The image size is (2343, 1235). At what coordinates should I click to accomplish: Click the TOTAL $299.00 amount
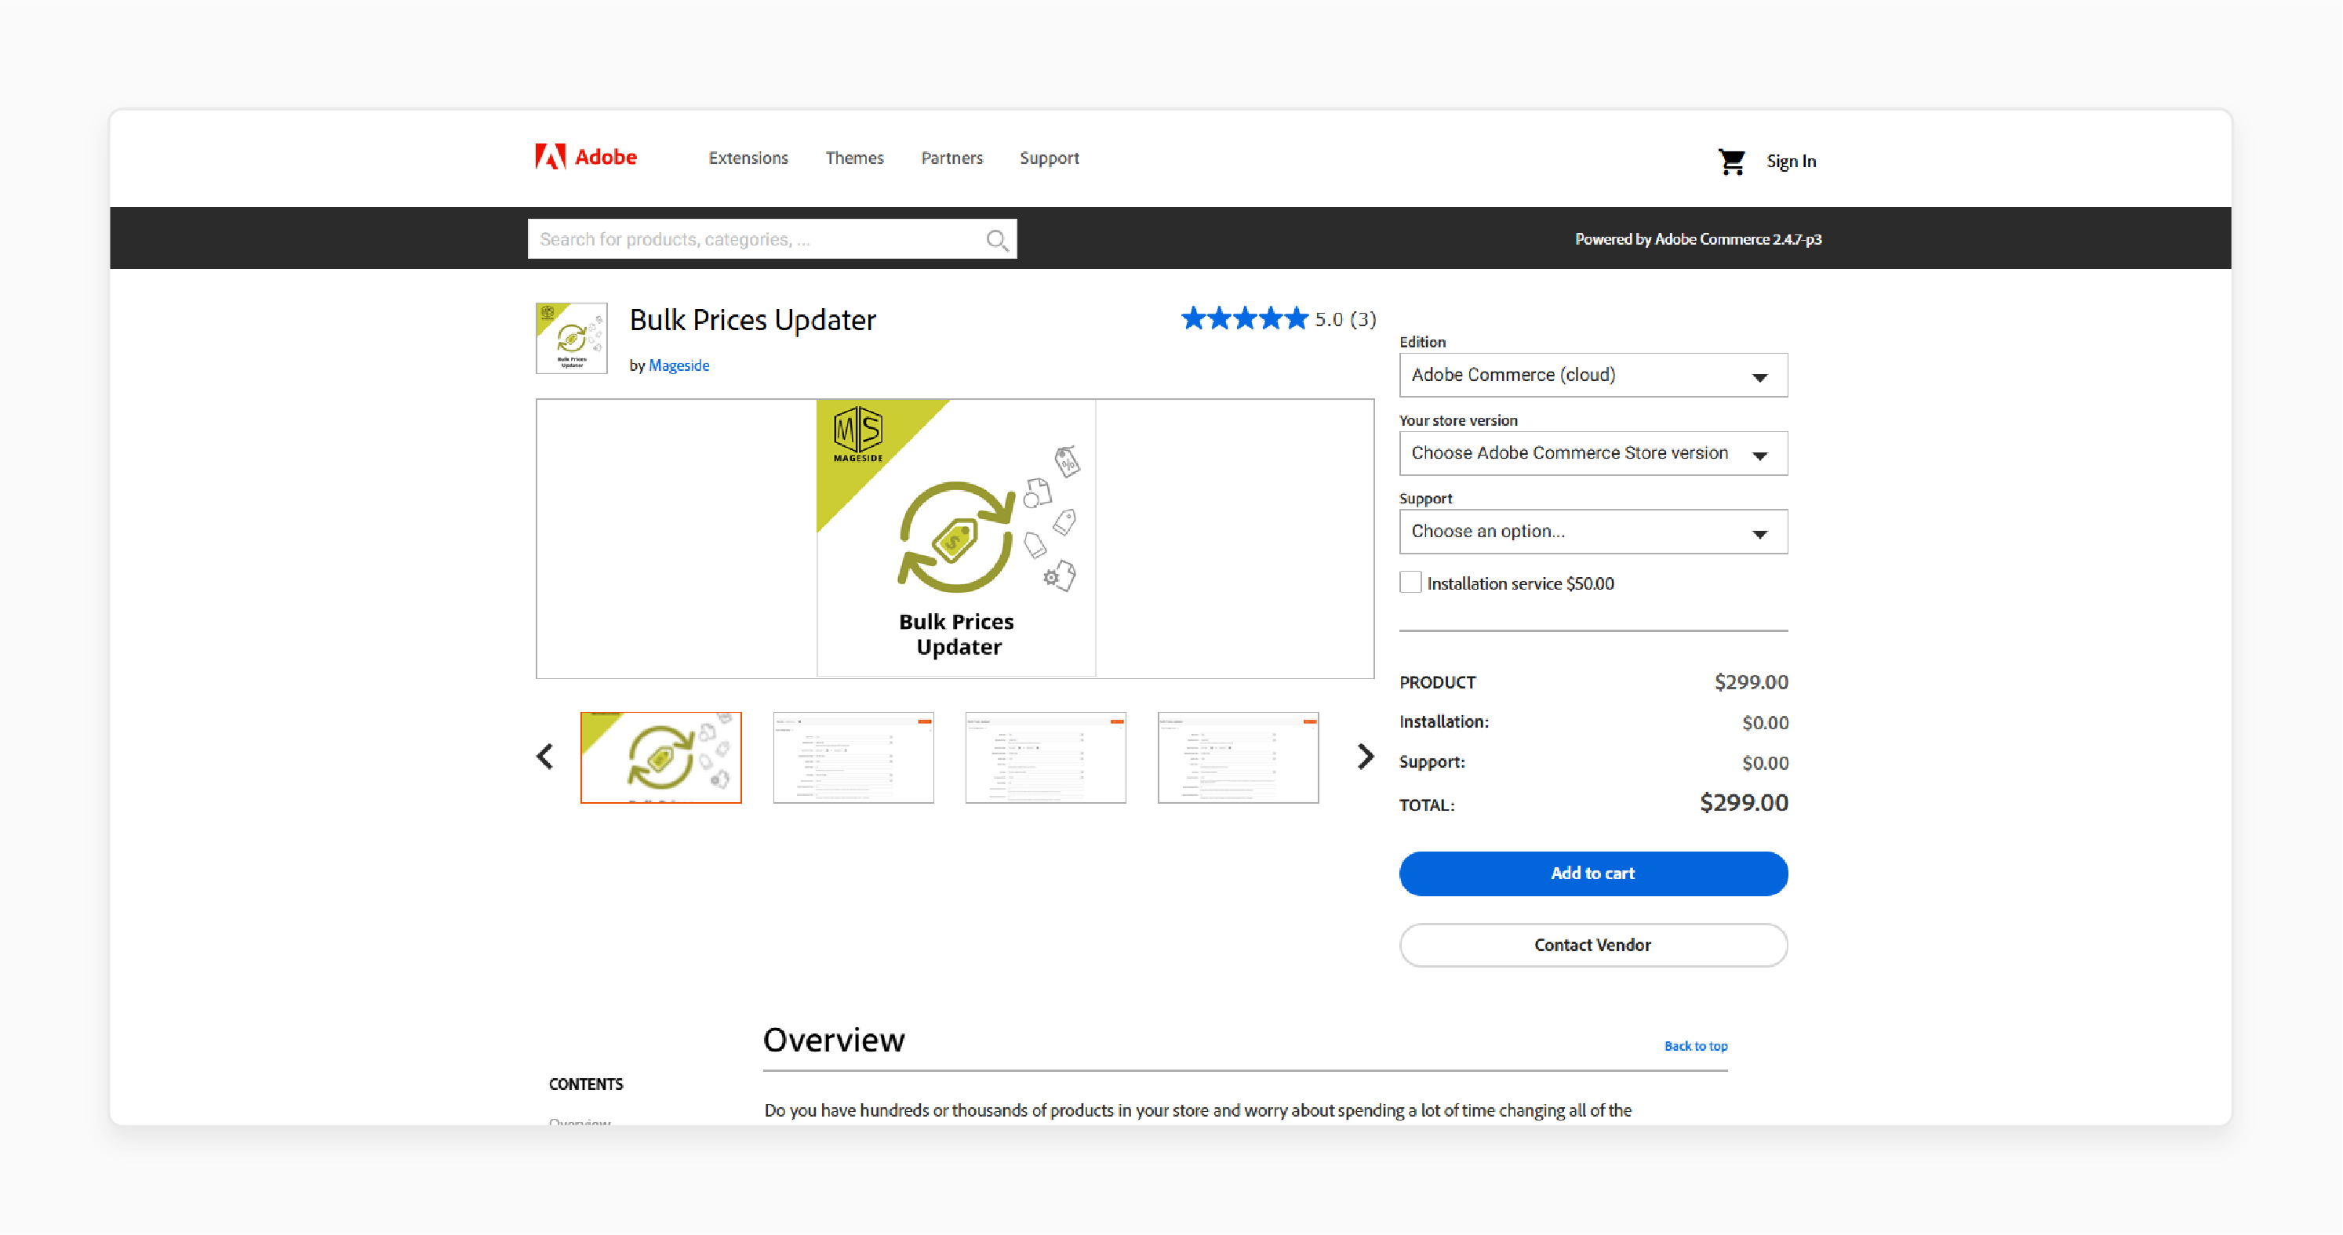pos(1744,803)
